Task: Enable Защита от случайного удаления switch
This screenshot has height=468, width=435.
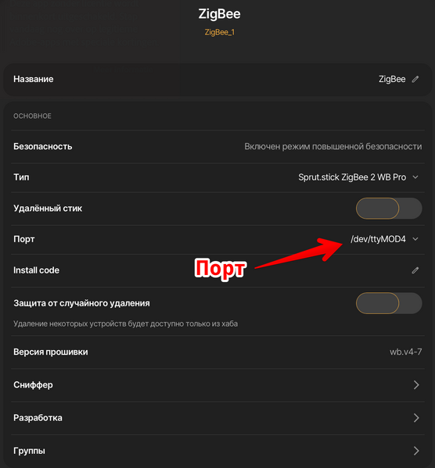Action: point(389,303)
